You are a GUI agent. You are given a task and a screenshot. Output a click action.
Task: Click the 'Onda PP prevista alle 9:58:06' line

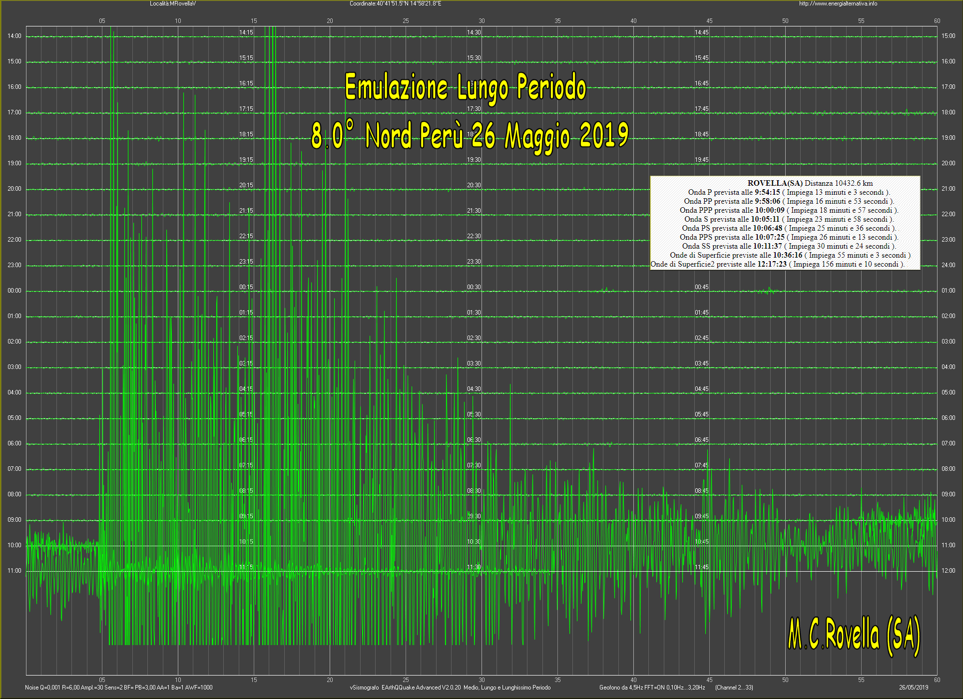789,201
